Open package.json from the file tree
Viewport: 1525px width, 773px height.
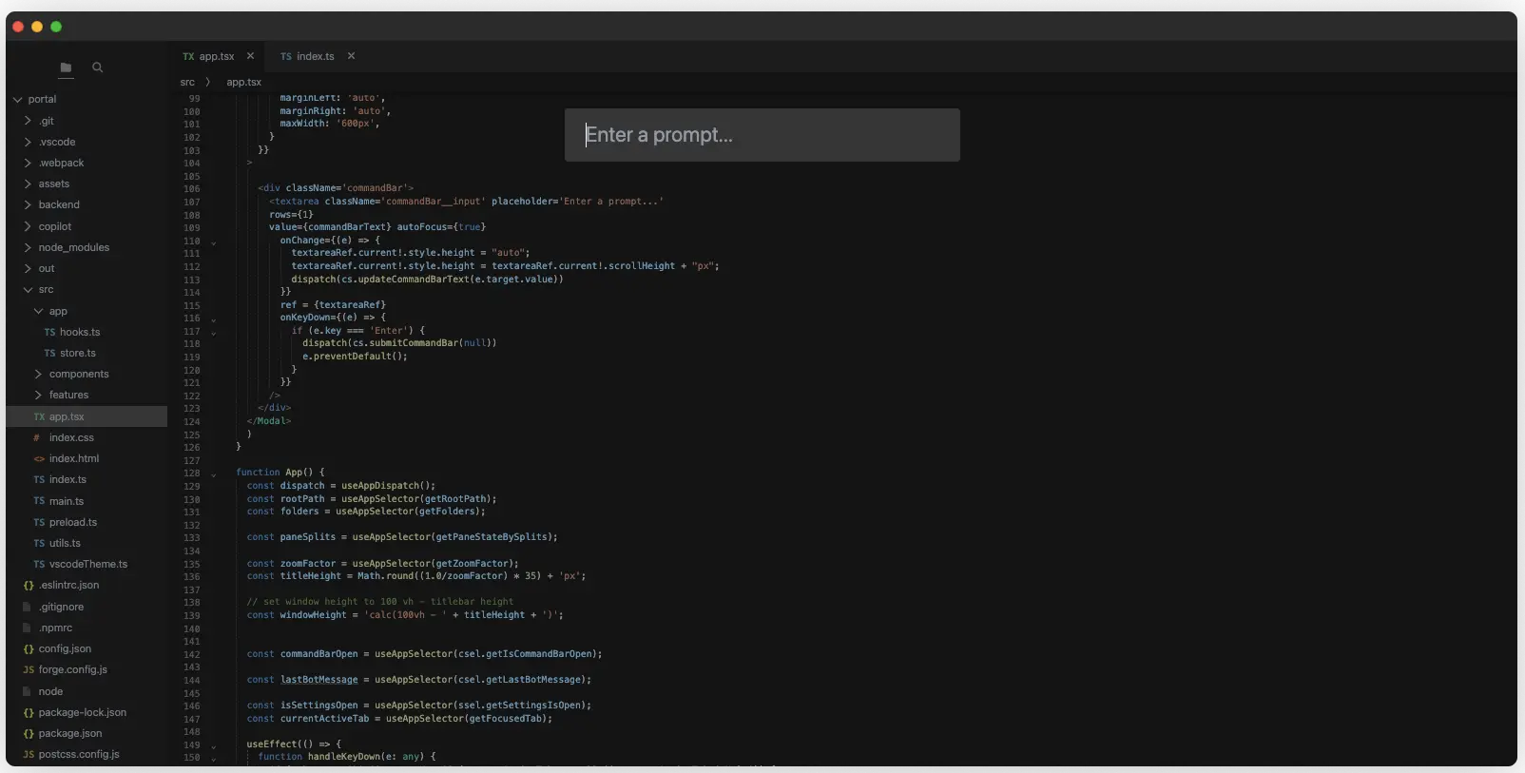pyautogui.click(x=69, y=733)
